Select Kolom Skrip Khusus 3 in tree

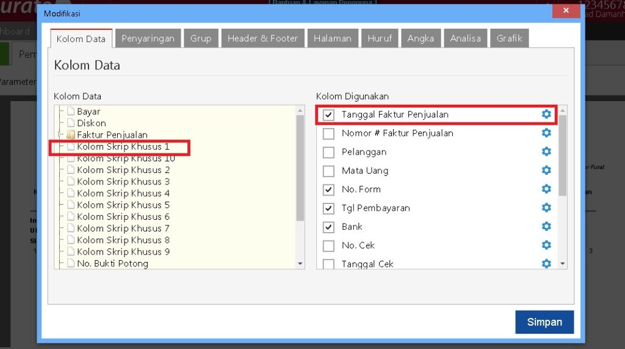[123, 182]
